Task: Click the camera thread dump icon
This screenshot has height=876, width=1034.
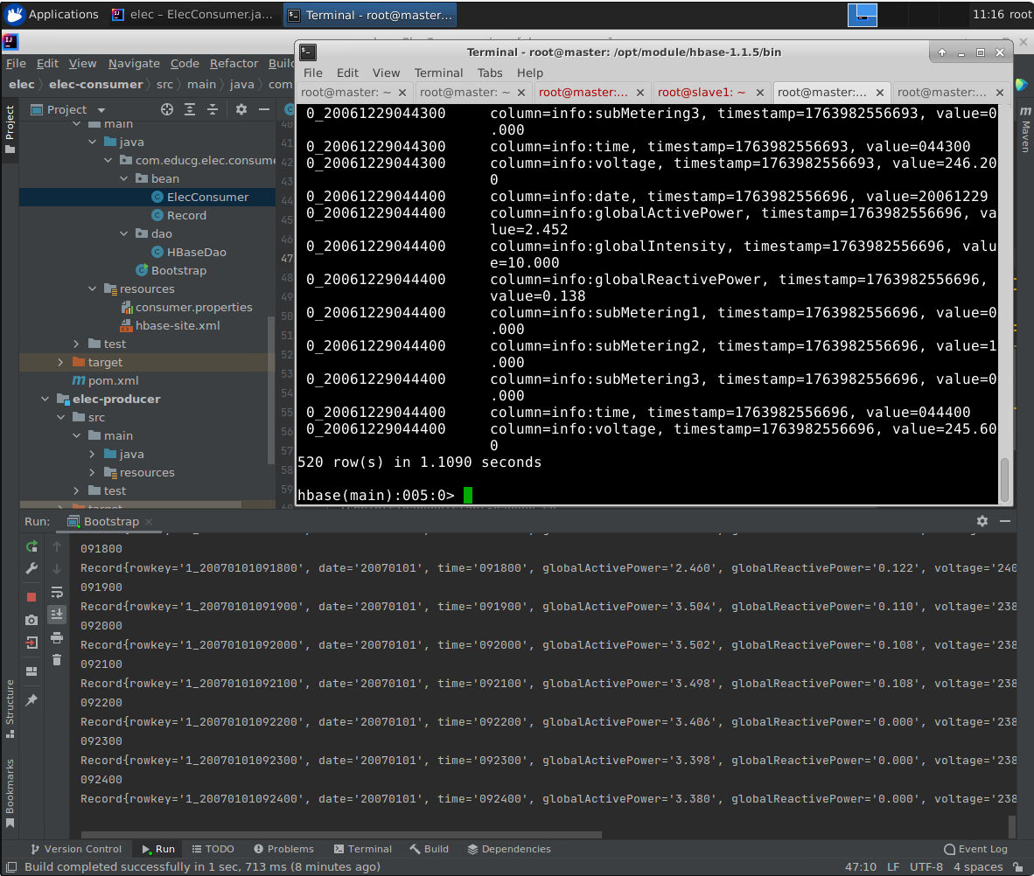Action: click(x=31, y=620)
